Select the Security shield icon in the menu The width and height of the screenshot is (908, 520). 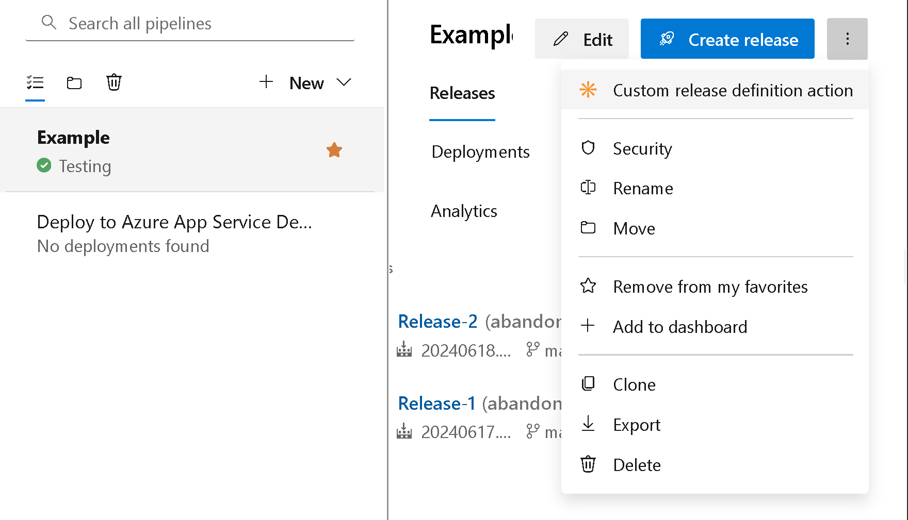[x=588, y=148]
